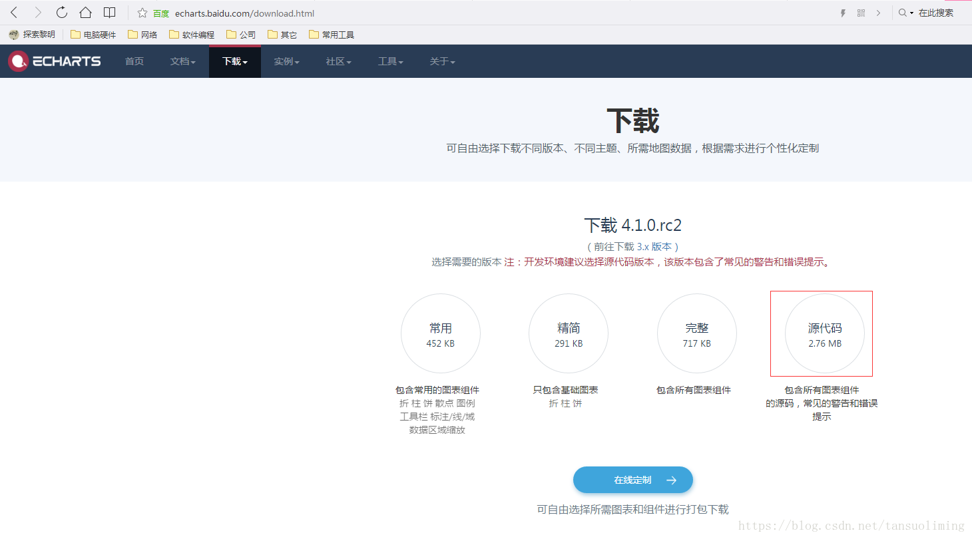Expand the 实例 nav dropdown

(287, 61)
